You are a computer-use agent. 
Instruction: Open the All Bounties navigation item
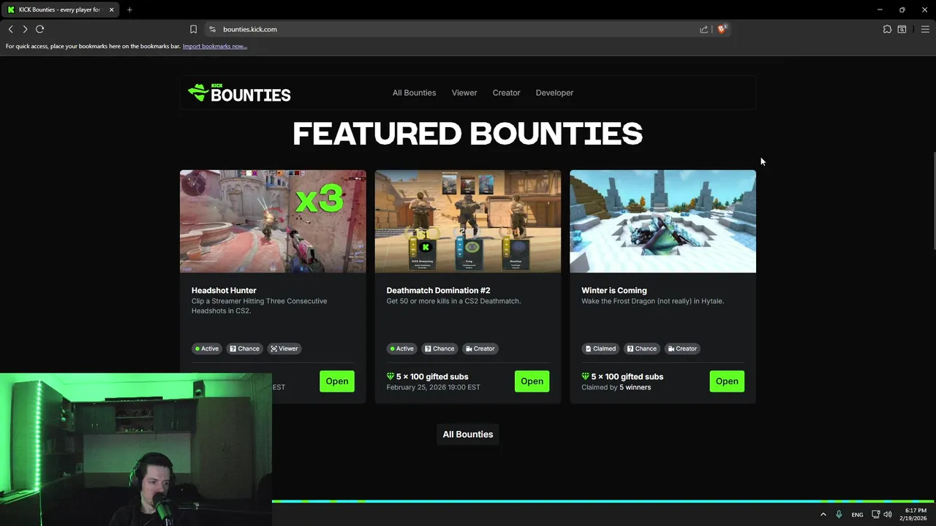pos(414,93)
